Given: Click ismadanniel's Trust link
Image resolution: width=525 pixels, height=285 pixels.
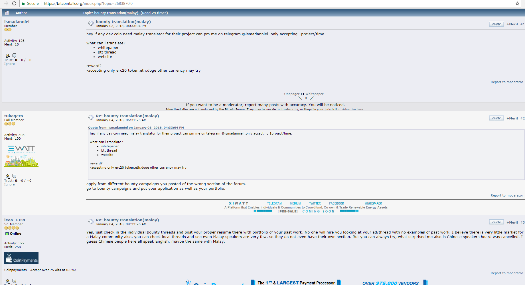Looking at the screenshot, I should (9, 60).
